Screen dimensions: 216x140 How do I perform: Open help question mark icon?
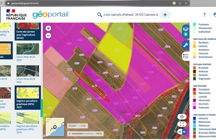pos(204,15)
